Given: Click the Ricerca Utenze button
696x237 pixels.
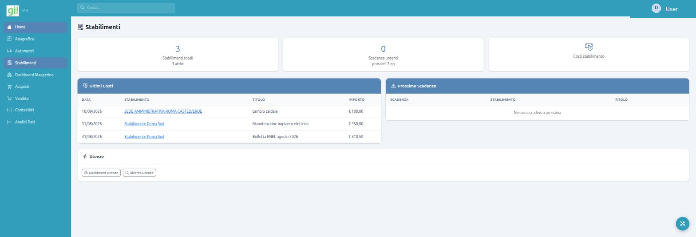Looking at the screenshot, I should coord(139,173).
